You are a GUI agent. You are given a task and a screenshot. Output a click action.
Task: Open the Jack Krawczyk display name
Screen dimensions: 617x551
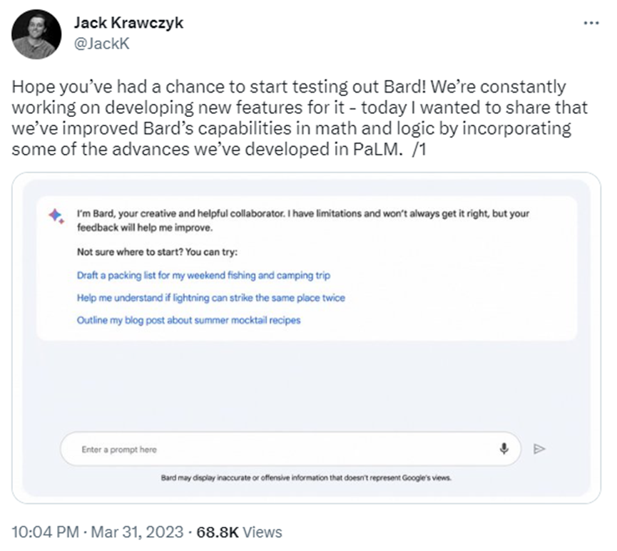128,23
